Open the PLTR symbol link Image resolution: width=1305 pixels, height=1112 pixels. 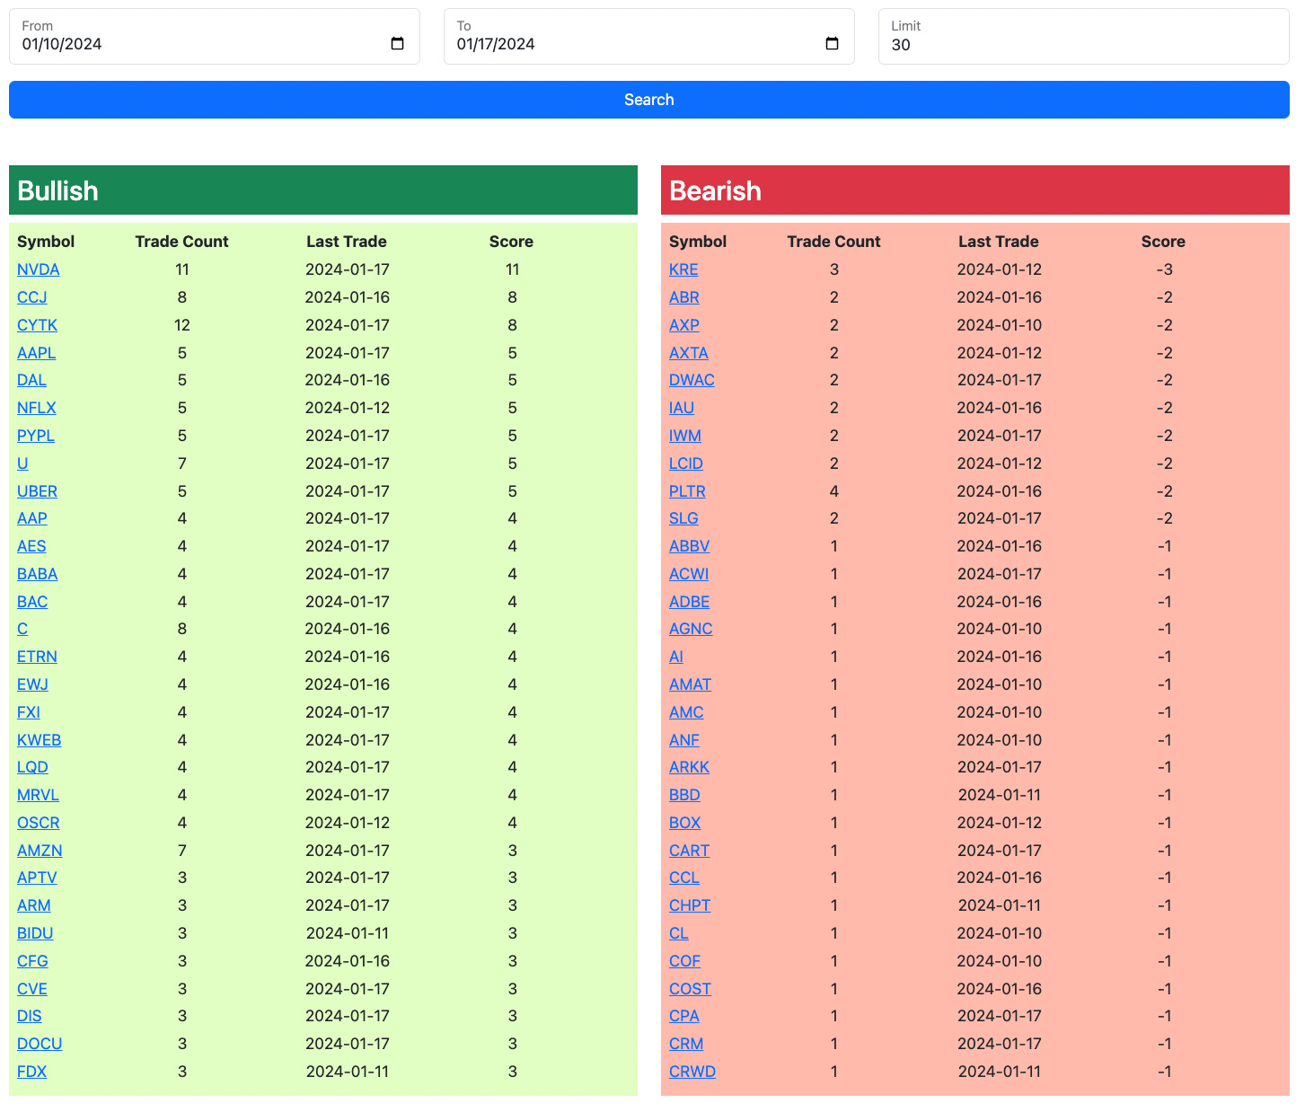tap(687, 491)
